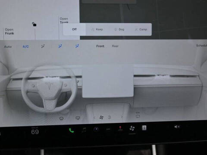Open the Schedule climate option
This screenshot has width=207, height=155.
tap(201, 46)
